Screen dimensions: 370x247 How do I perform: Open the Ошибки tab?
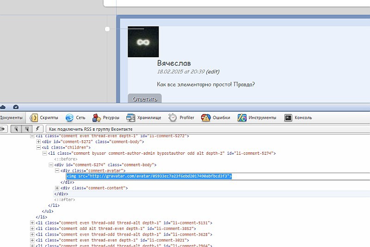point(216,117)
